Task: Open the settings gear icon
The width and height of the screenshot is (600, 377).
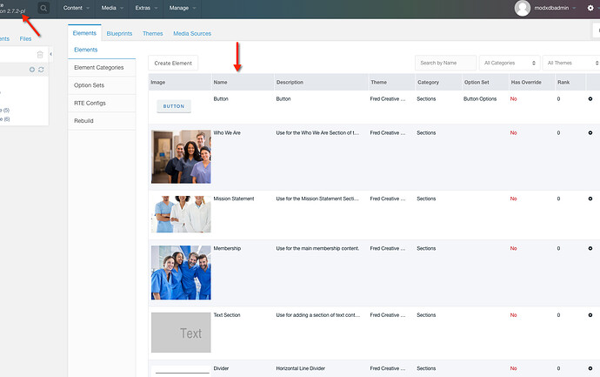Action: tap(590, 8)
